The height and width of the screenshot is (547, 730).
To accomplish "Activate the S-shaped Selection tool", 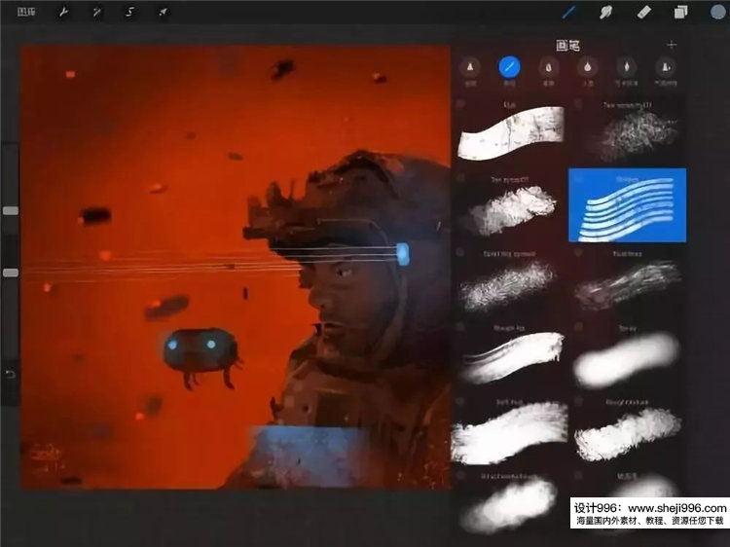I will pyautogui.click(x=129, y=13).
